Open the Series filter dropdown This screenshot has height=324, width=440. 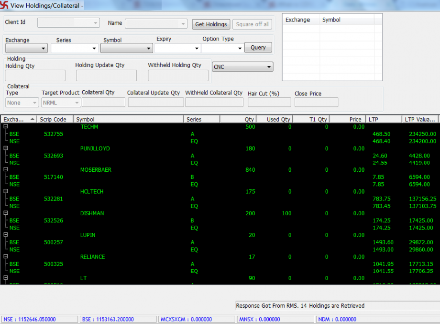74,48
